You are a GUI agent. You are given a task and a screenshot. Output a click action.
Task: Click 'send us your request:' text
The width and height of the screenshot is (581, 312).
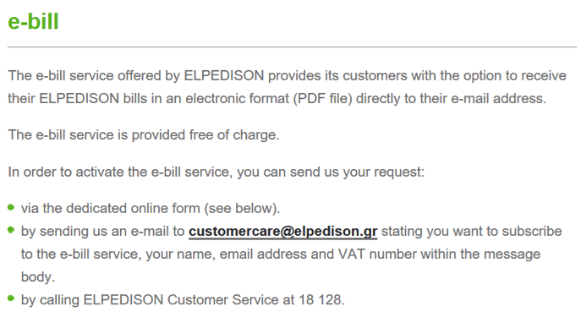pyautogui.click(x=357, y=172)
